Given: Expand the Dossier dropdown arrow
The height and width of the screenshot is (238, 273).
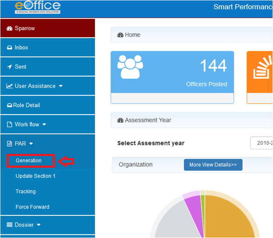Looking at the screenshot, I should tap(38, 225).
